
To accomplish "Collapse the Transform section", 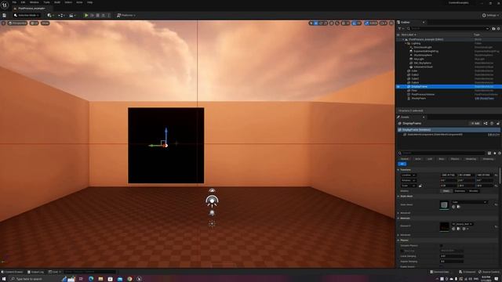I will tap(398, 170).
